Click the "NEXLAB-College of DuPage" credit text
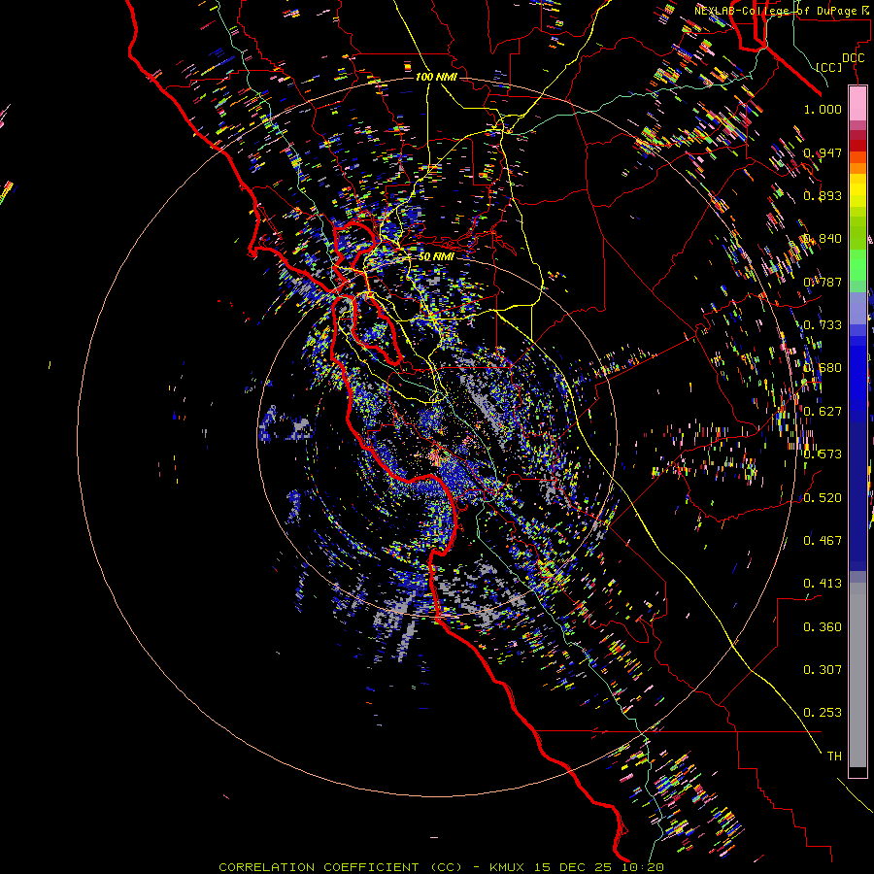Screen dimensions: 874x874 775,11
